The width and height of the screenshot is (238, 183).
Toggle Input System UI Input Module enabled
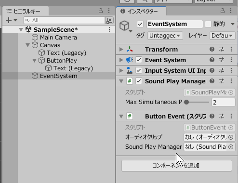[139, 70]
